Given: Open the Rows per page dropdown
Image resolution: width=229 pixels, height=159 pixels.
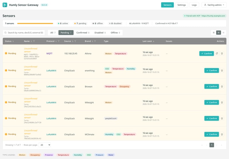Looking at the screenshot, I should [x=45, y=145].
